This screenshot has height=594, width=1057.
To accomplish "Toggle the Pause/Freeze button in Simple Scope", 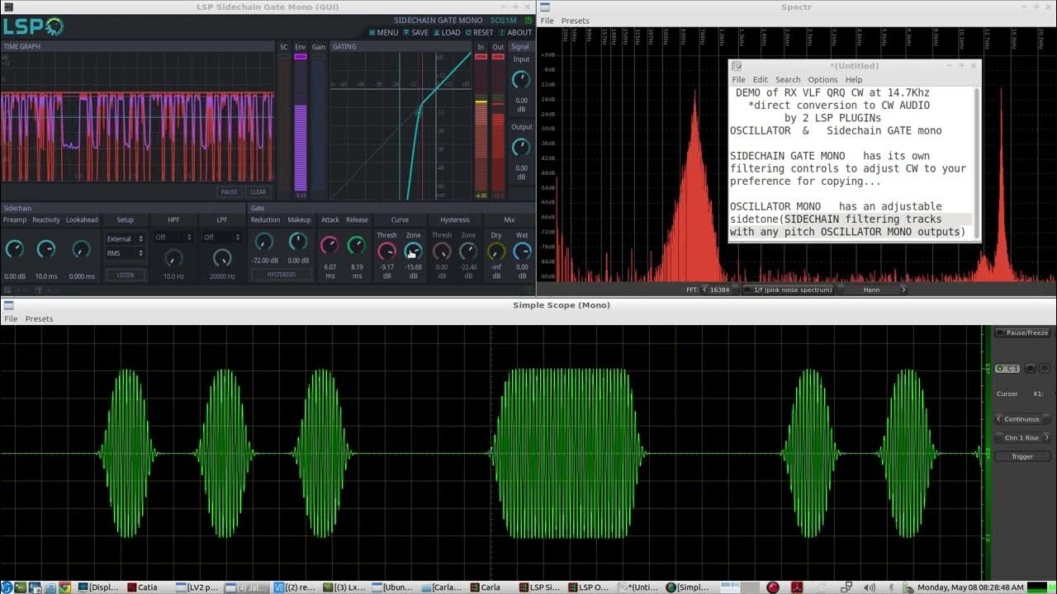I will (1022, 332).
